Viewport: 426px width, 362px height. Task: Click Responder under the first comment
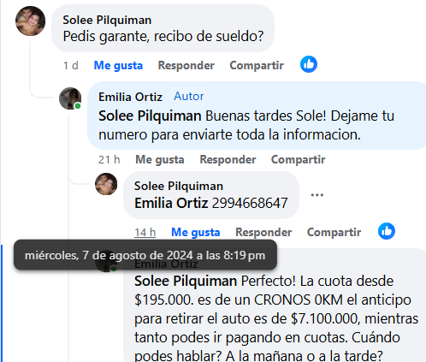click(x=186, y=65)
